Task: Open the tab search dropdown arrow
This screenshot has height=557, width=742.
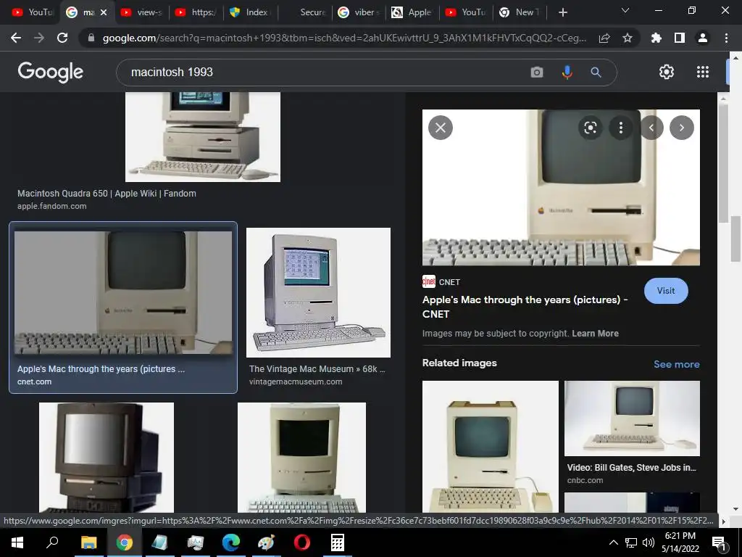Action: pos(625,11)
